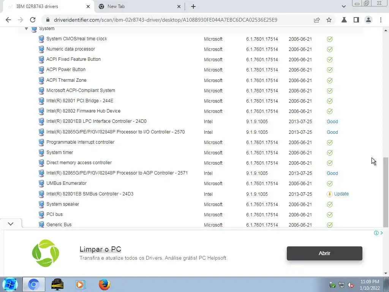Click the orange update icon for SMBus Controller
Viewport: 389px width, 292px height.
click(330, 194)
